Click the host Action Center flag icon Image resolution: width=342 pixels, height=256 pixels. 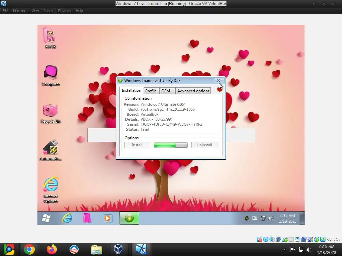click(x=293, y=249)
